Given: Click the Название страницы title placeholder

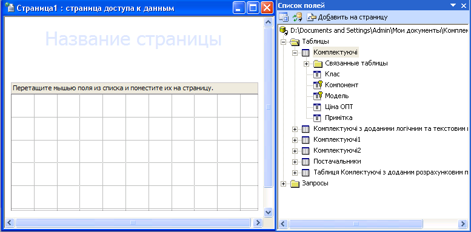Looking at the screenshot, I should tap(133, 39).
